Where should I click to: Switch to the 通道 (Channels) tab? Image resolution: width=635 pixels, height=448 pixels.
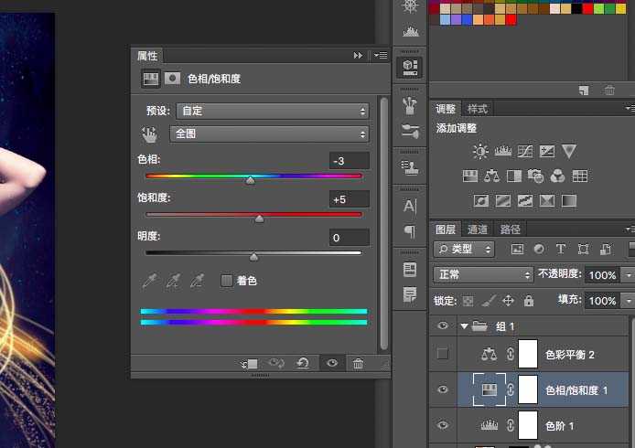[x=478, y=229]
